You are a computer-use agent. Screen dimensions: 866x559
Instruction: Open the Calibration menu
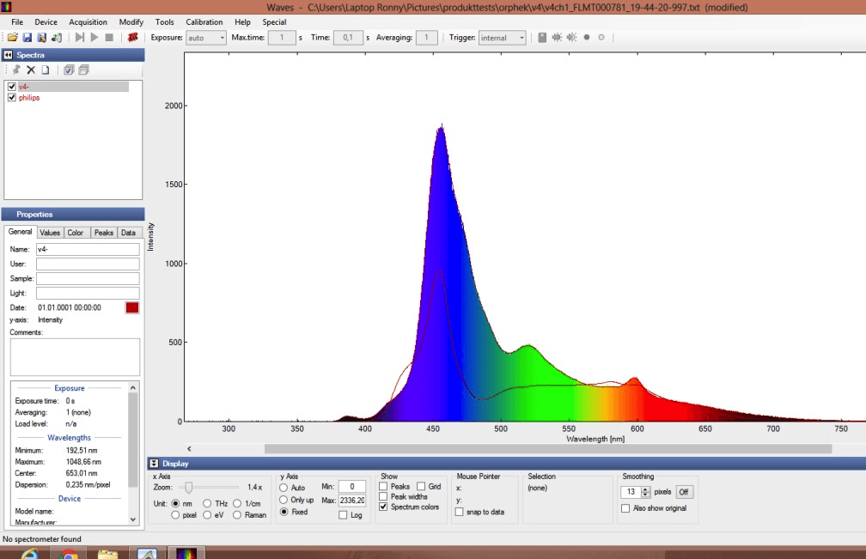[204, 21]
